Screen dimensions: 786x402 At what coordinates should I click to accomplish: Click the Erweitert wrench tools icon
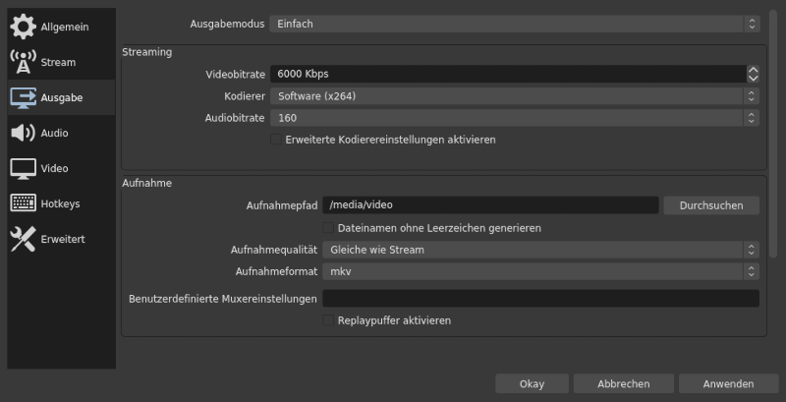pos(23,239)
